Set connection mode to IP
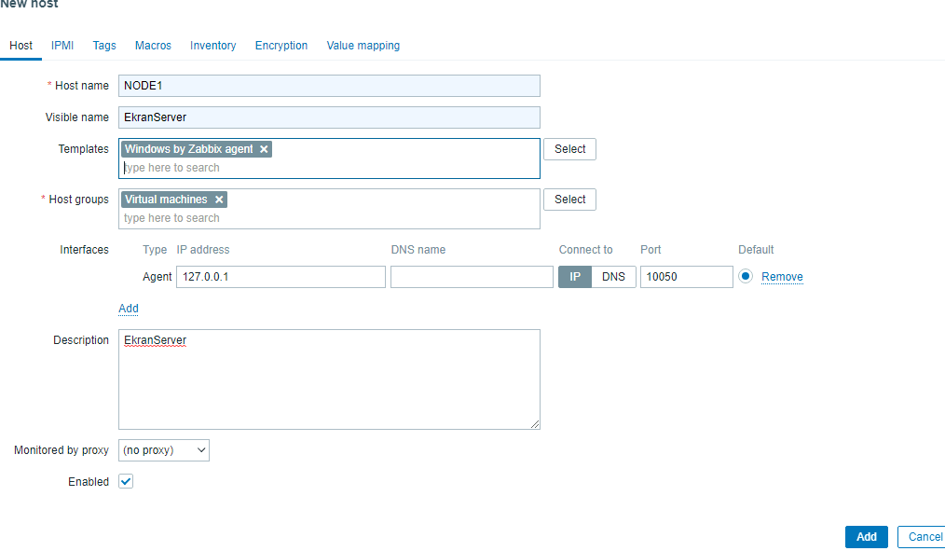Image resolution: width=945 pixels, height=551 pixels. click(575, 277)
